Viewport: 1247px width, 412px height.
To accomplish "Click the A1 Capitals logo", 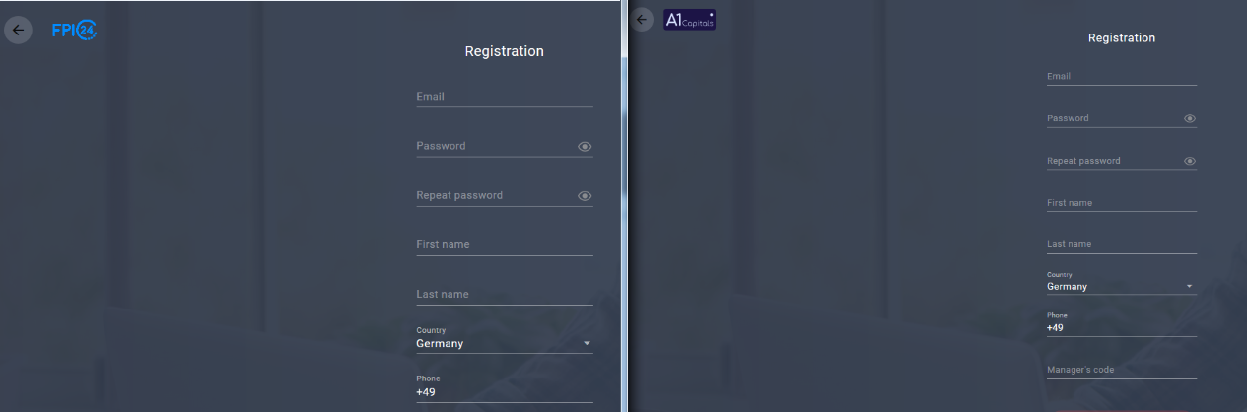I will point(689,20).
